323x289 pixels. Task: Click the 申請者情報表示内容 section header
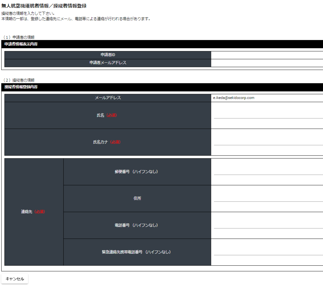21,44
